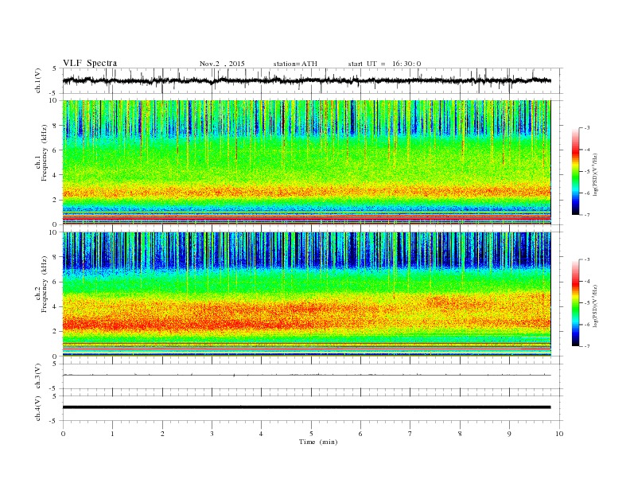Click the time axis tick label '6'

point(360,434)
